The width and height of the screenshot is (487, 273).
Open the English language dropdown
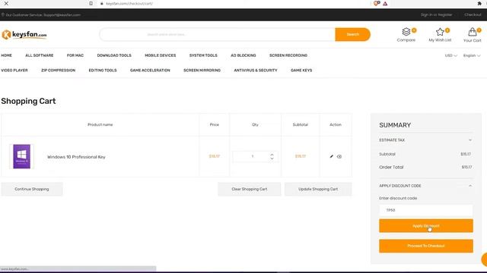(x=472, y=55)
